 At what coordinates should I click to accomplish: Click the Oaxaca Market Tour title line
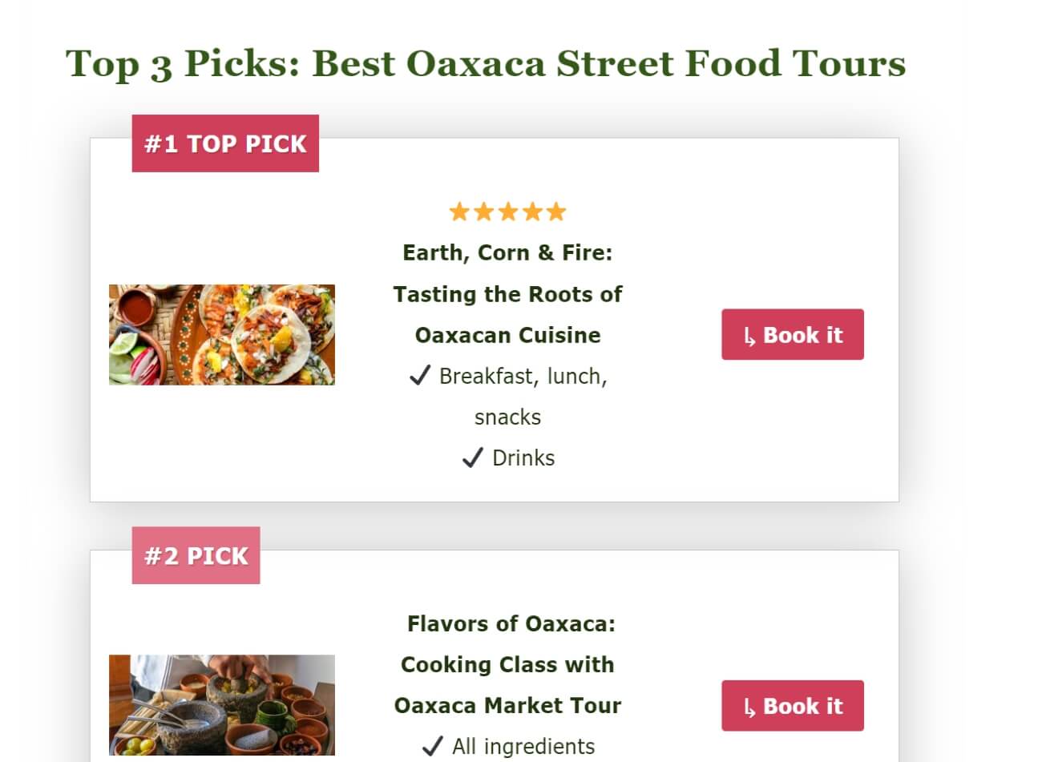(x=507, y=705)
